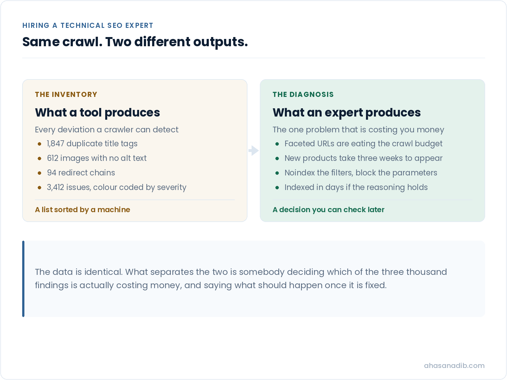Click the bullet beside '3,412 issues'
The height and width of the screenshot is (380, 507).
point(39,187)
